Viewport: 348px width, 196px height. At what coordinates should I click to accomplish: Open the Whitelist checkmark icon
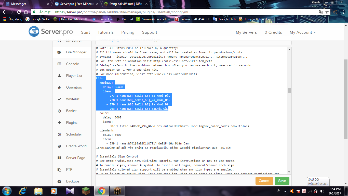59,99
